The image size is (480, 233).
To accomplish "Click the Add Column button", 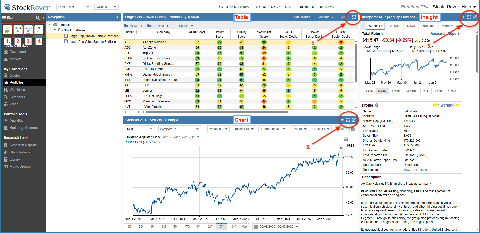I will [x=302, y=17].
